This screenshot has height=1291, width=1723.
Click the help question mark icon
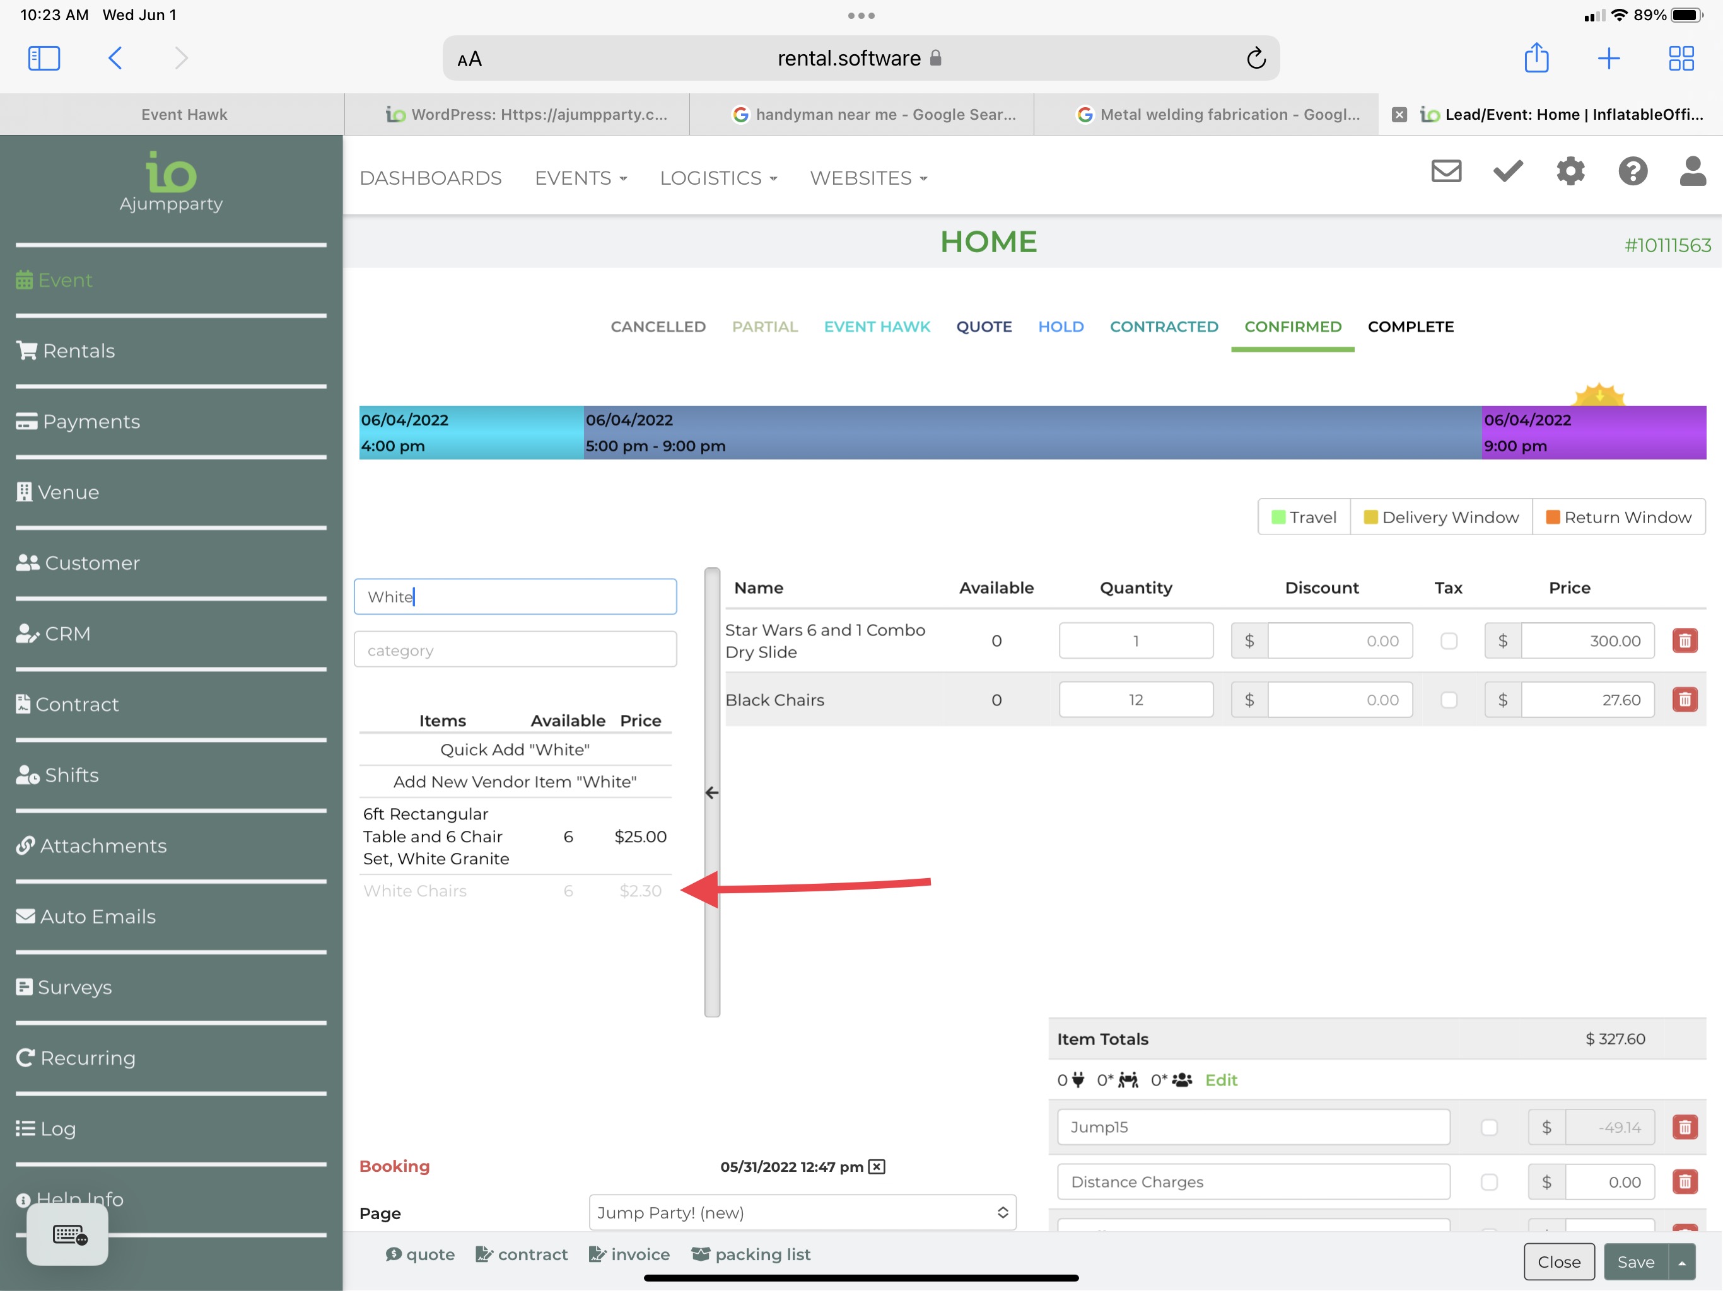point(1633,171)
